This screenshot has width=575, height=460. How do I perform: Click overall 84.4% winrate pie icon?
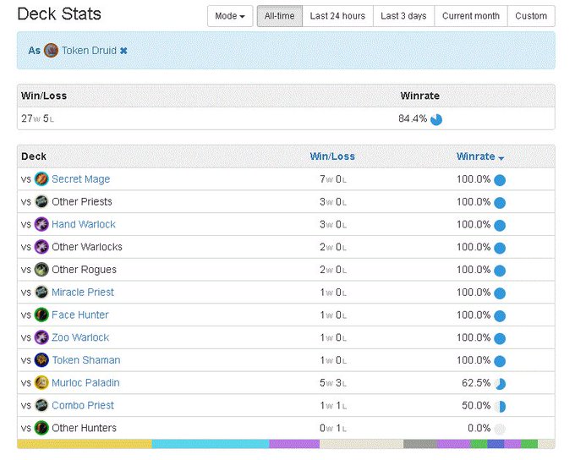pos(436,119)
